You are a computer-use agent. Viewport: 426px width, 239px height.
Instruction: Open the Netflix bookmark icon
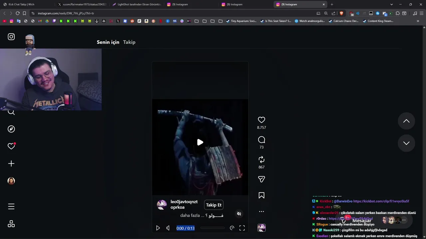tap(160, 21)
